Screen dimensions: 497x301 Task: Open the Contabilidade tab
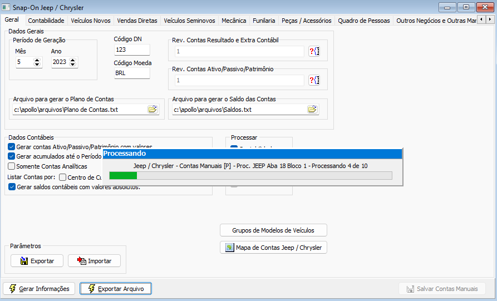pyautogui.click(x=46, y=21)
